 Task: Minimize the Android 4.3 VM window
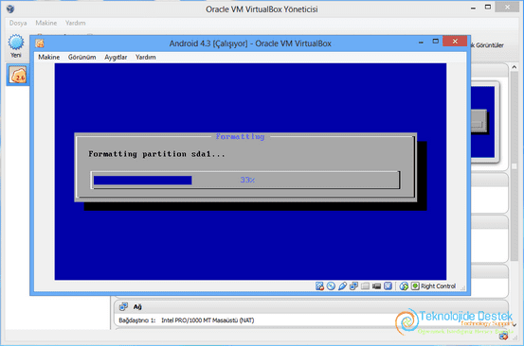tap(421, 42)
